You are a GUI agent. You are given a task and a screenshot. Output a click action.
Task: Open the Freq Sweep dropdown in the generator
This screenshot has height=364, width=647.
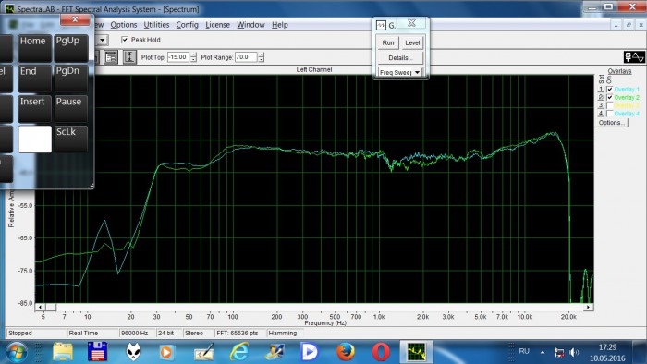[x=400, y=72]
